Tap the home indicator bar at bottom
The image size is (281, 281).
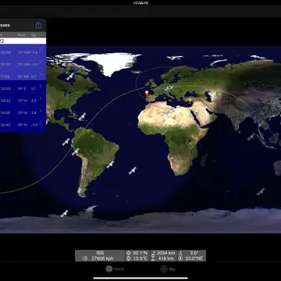coord(140,278)
